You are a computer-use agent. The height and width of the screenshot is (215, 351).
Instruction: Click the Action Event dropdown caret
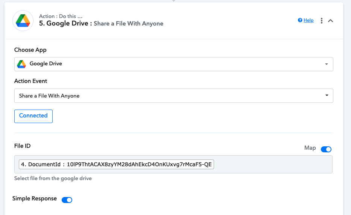[327, 95]
